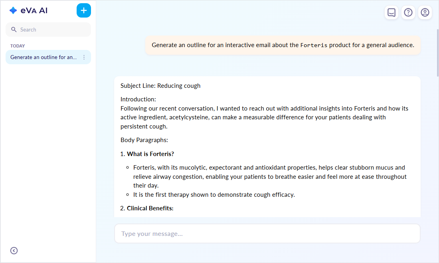Click the magnifier icon in the search box
The image size is (439, 263).
pyautogui.click(x=14, y=30)
